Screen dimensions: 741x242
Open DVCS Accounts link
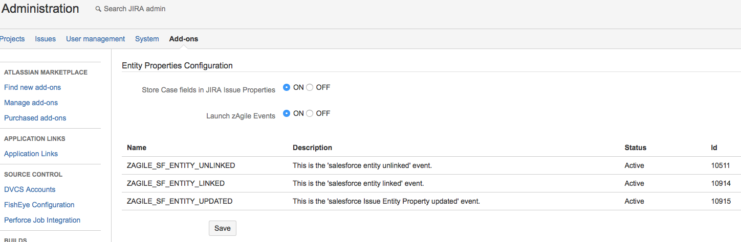click(x=30, y=189)
